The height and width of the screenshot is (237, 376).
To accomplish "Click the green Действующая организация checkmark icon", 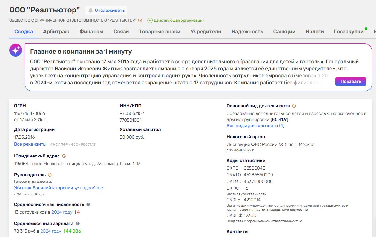I will tap(150, 20).
